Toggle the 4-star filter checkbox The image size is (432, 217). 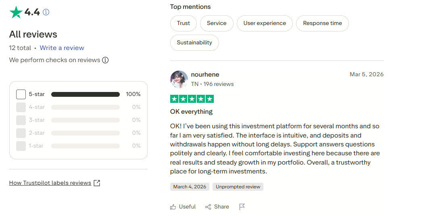[21, 107]
